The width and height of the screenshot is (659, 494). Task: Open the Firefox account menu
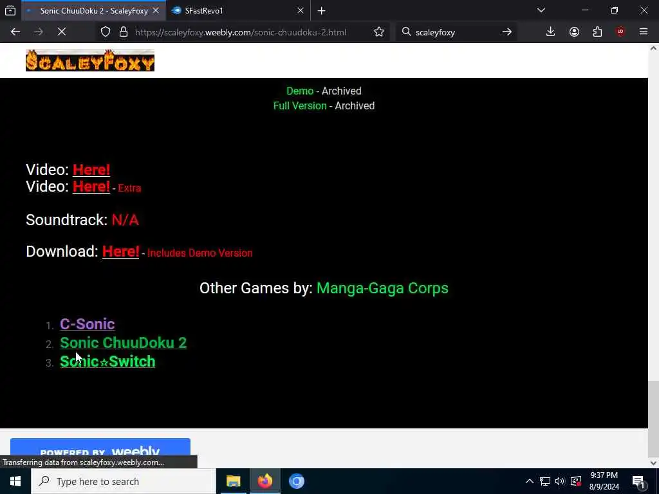(574, 32)
